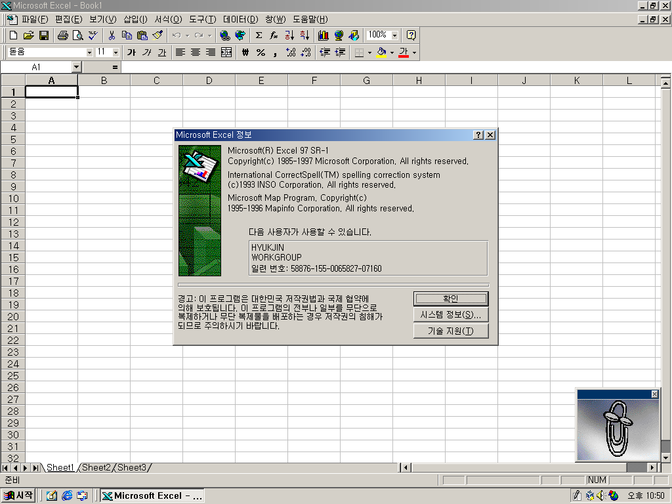Open the Borders dropdown arrow
Viewport: 672px width, 504px height.
369,52
